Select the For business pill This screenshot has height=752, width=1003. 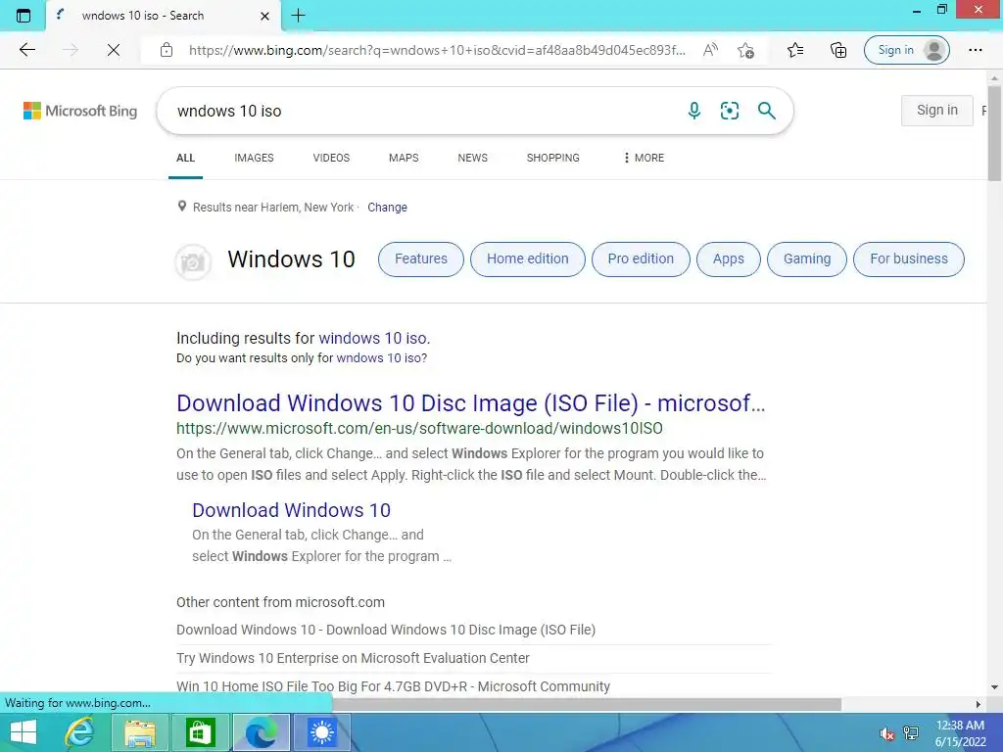909,258
